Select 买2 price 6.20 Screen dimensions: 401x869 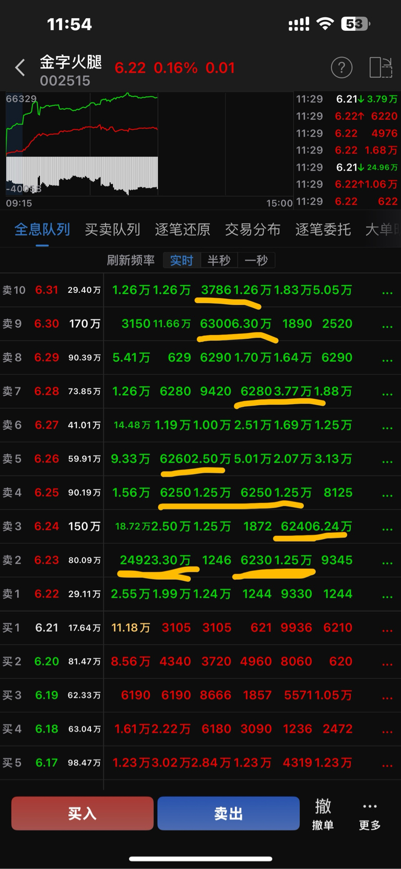(46, 661)
